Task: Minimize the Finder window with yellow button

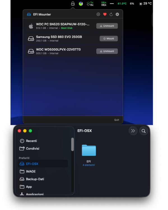Action: click(25, 131)
